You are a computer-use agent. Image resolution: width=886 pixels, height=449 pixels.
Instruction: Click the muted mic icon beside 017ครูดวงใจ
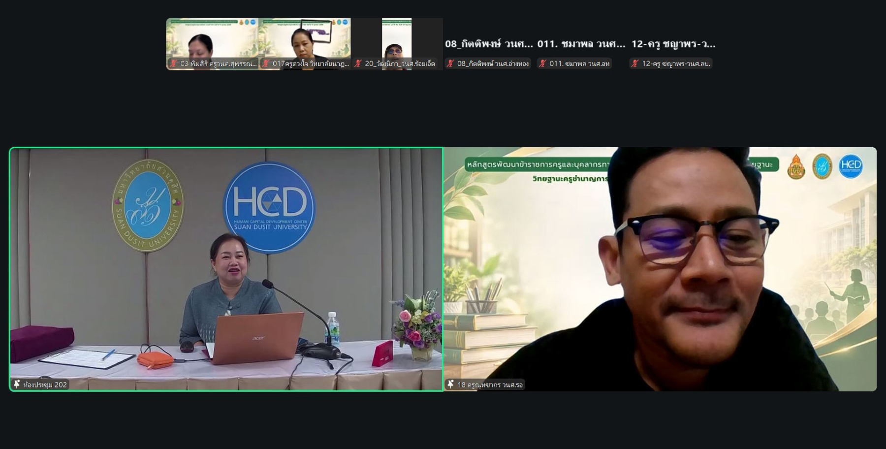pyautogui.click(x=266, y=64)
